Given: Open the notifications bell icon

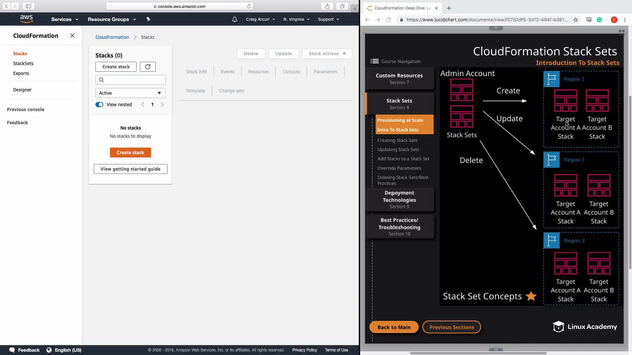Looking at the screenshot, I should click(x=234, y=19).
